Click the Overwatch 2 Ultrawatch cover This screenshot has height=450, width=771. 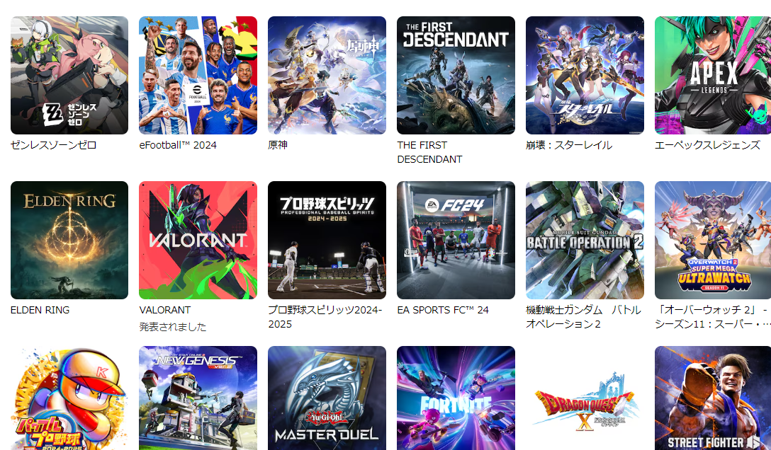[x=713, y=240]
